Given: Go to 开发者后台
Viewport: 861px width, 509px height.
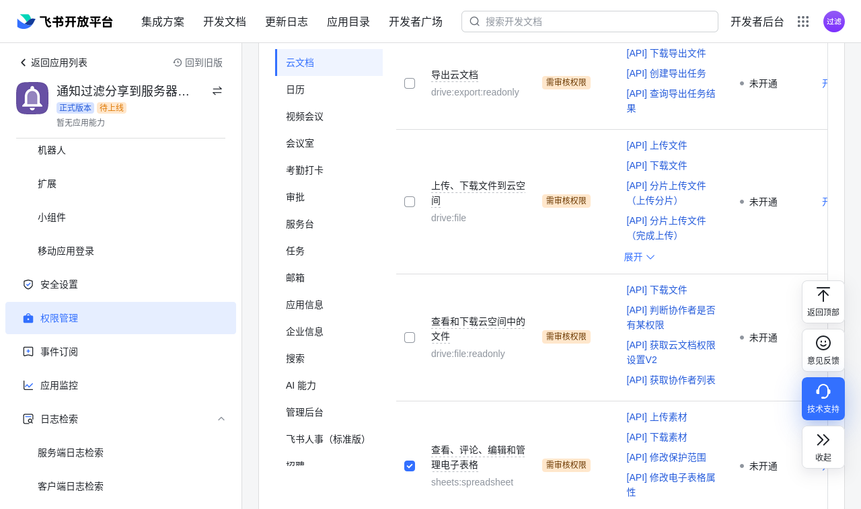Looking at the screenshot, I should 757,22.
